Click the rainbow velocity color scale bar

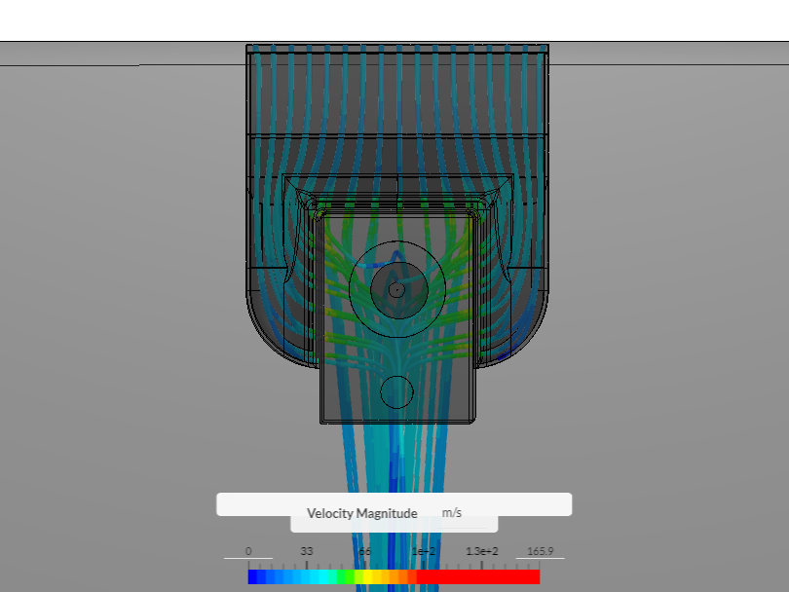(x=394, y=577)
